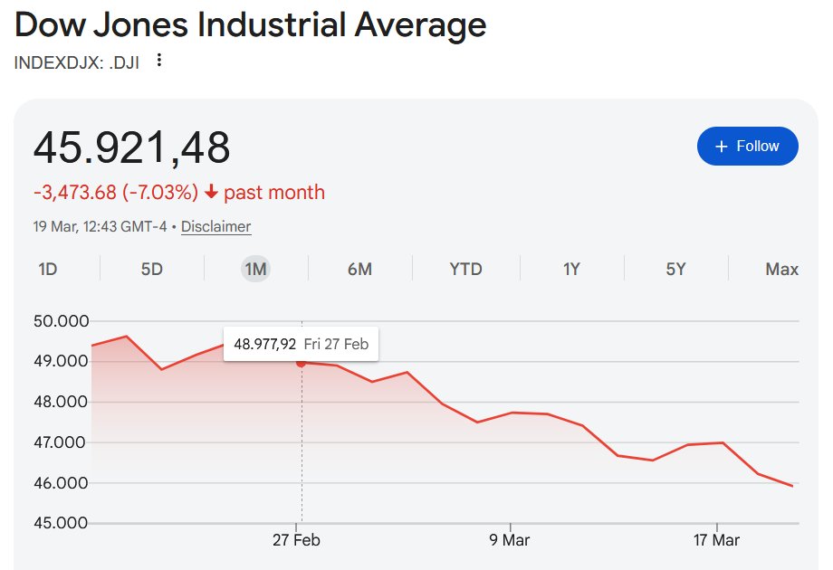Viewport: 833px width, 570px height.
Task: Select the 1M time range
Action: [x=255, y=269]
